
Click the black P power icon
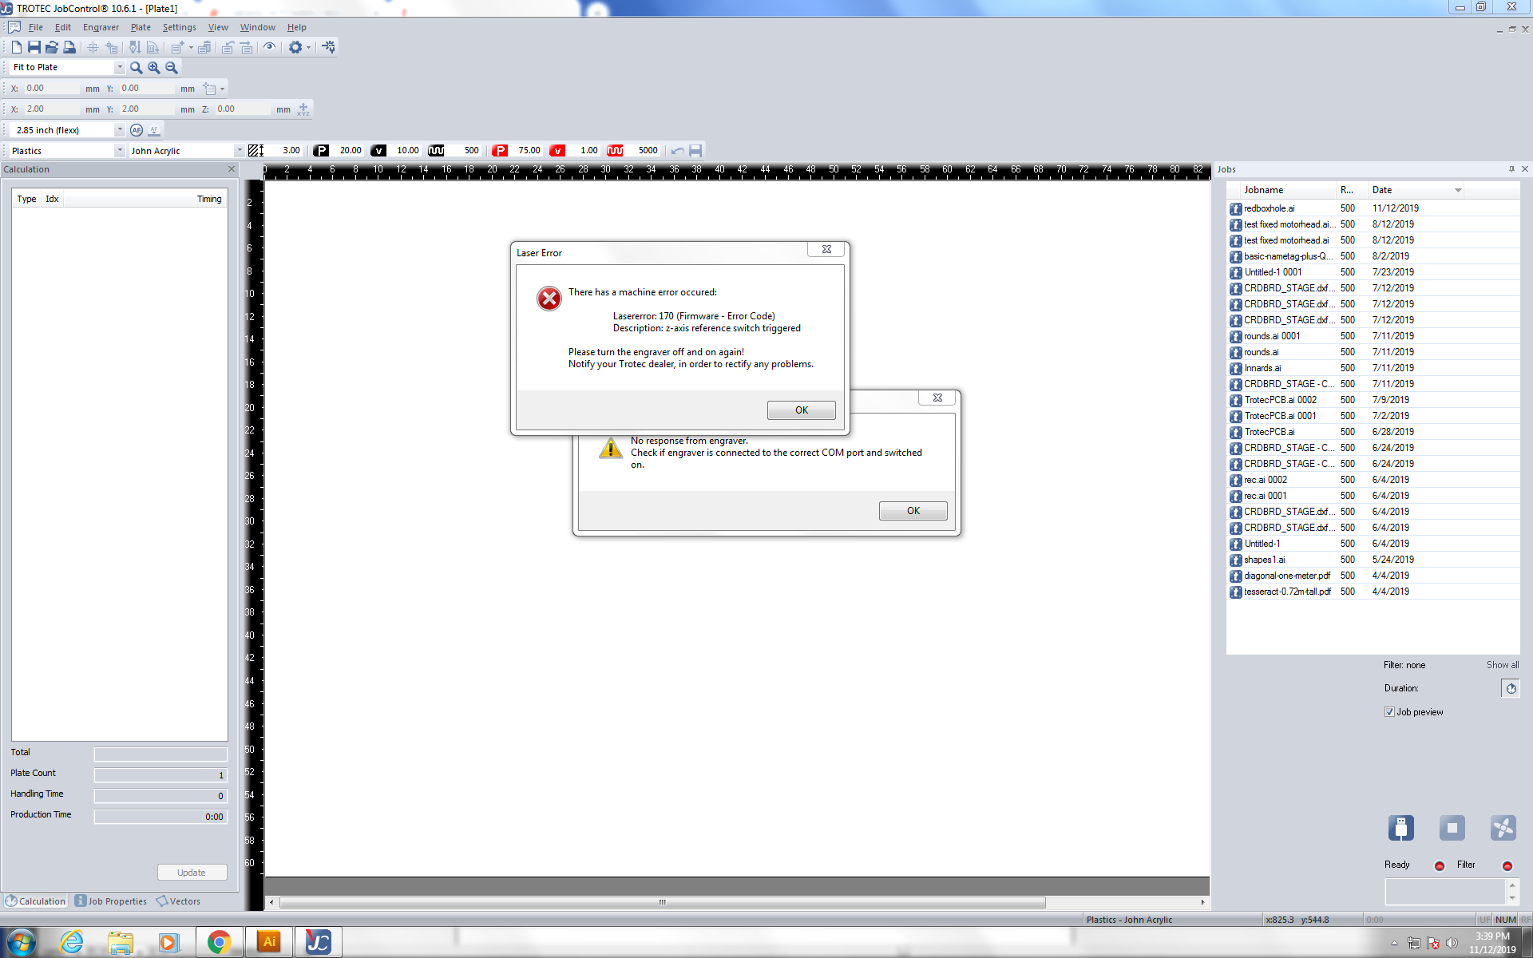321,150
